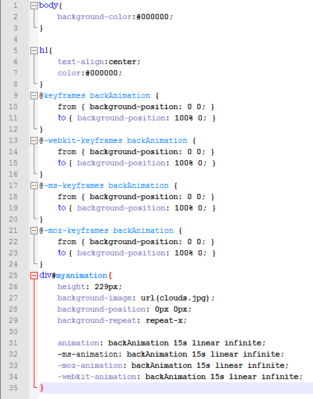Click the -moz-animation property name
Screen dimensions: 313x399
(90, 365)
